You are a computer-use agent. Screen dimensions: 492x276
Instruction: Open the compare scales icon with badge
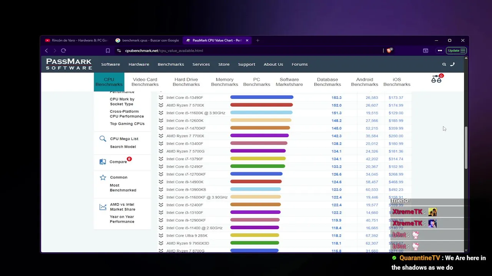(437, 79)
